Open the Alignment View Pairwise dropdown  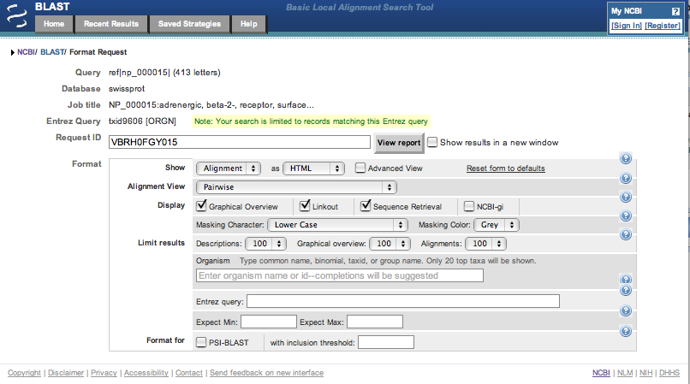point(296,187)
